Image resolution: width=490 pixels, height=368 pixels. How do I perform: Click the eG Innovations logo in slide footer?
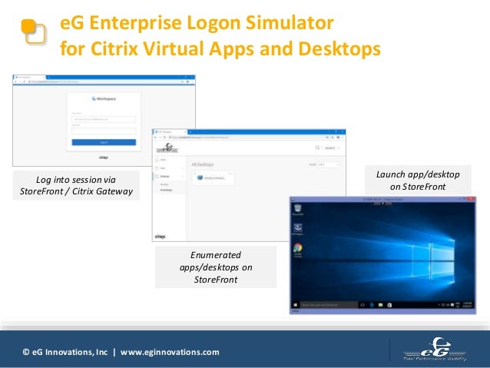tap(435, 350)
